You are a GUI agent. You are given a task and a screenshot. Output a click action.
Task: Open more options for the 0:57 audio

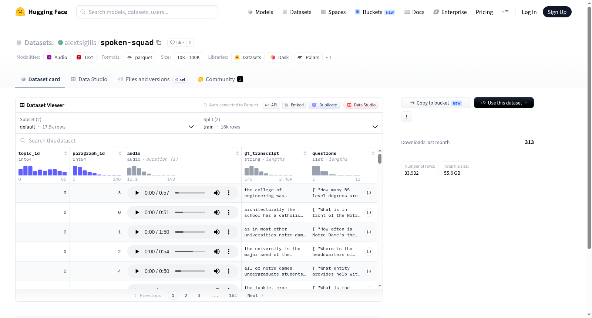[x=229, y=193]
